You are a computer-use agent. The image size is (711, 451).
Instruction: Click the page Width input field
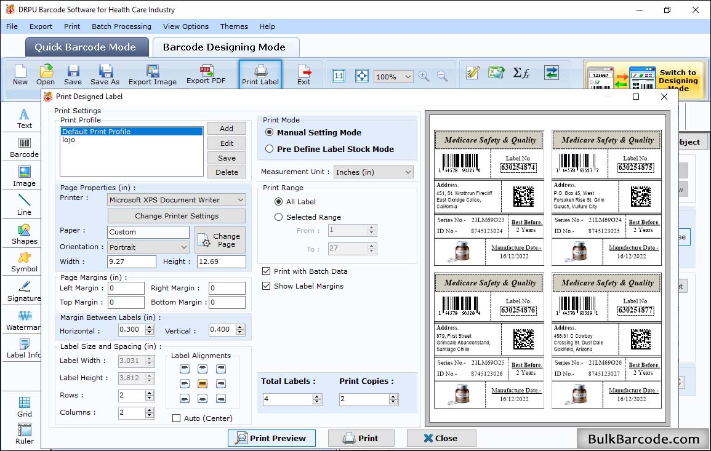(132, 261)
